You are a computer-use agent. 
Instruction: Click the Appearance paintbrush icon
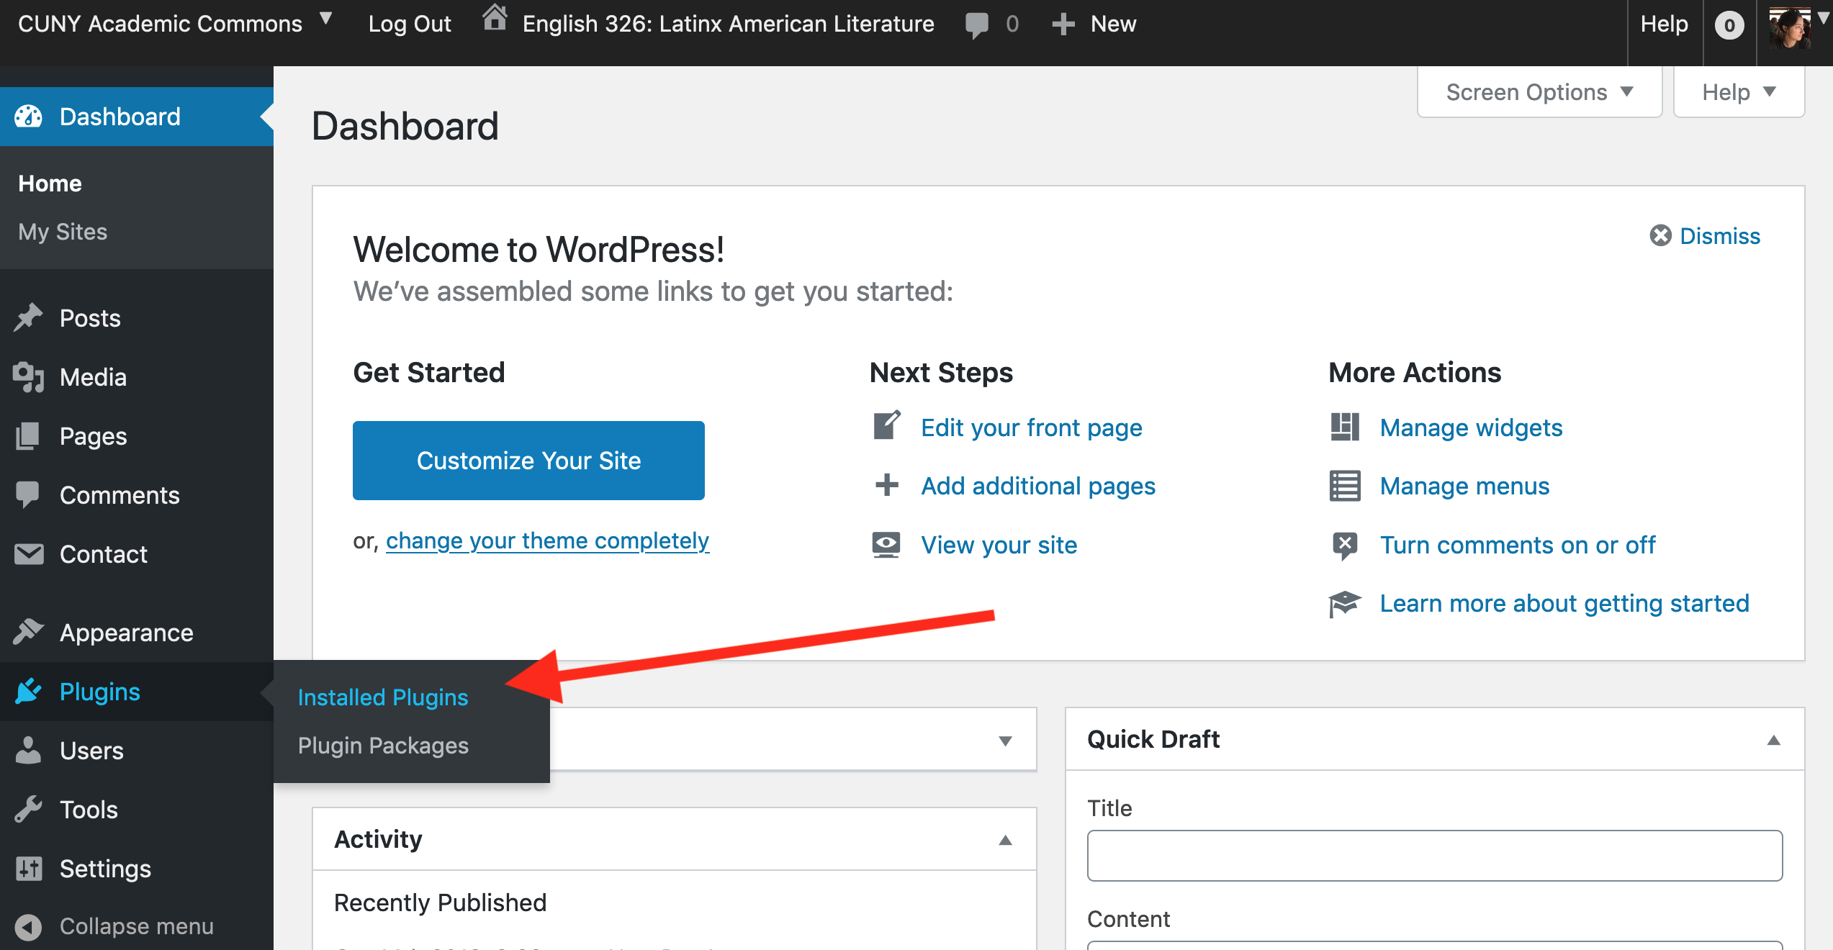(28, 632)
